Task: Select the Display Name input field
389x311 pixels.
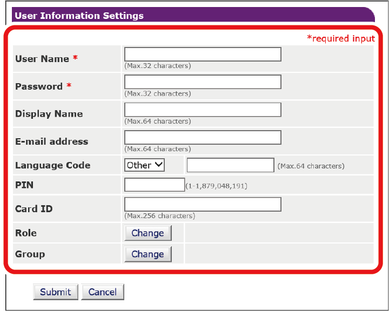Action: point(203,110)
